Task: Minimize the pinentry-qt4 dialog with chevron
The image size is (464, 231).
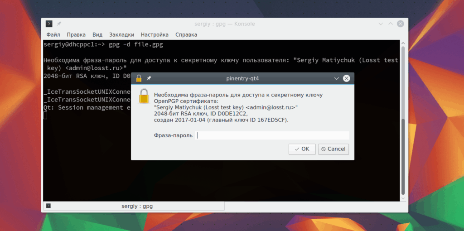Action: coord(336,78)
